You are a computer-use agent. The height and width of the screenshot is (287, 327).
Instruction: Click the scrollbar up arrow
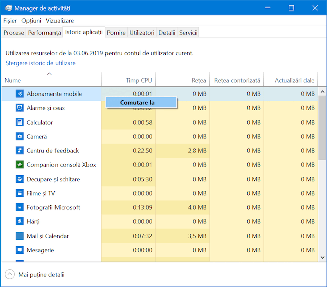point(322,91)
